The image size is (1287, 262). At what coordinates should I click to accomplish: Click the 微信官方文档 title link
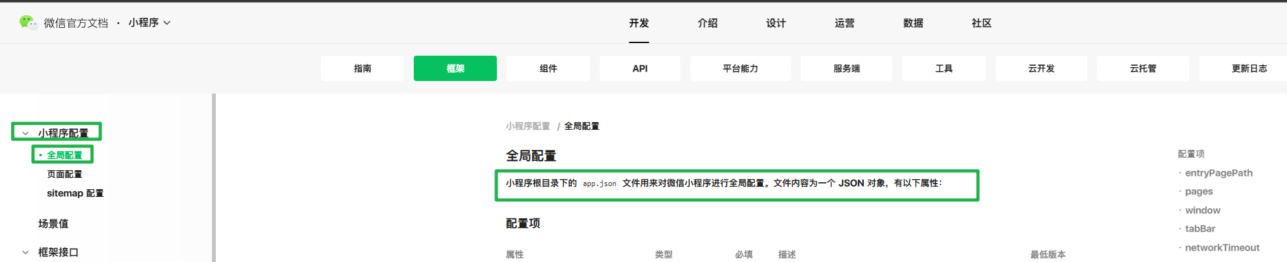(x=76, y=23)
